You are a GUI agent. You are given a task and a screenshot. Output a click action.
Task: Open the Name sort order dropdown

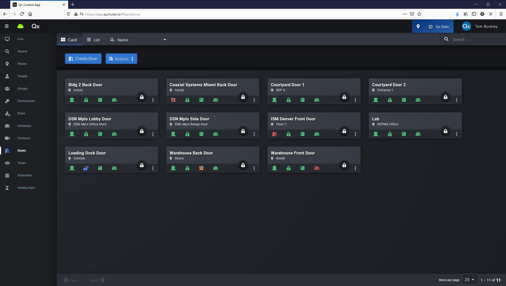tap(139, 39)
